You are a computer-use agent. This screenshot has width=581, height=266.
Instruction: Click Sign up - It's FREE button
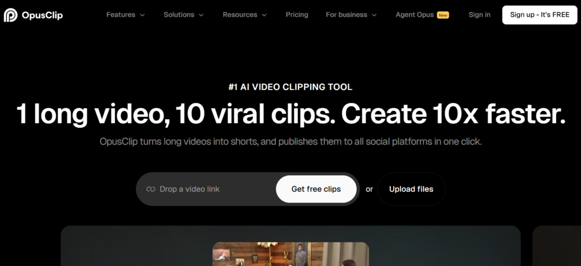pos(540,15)
